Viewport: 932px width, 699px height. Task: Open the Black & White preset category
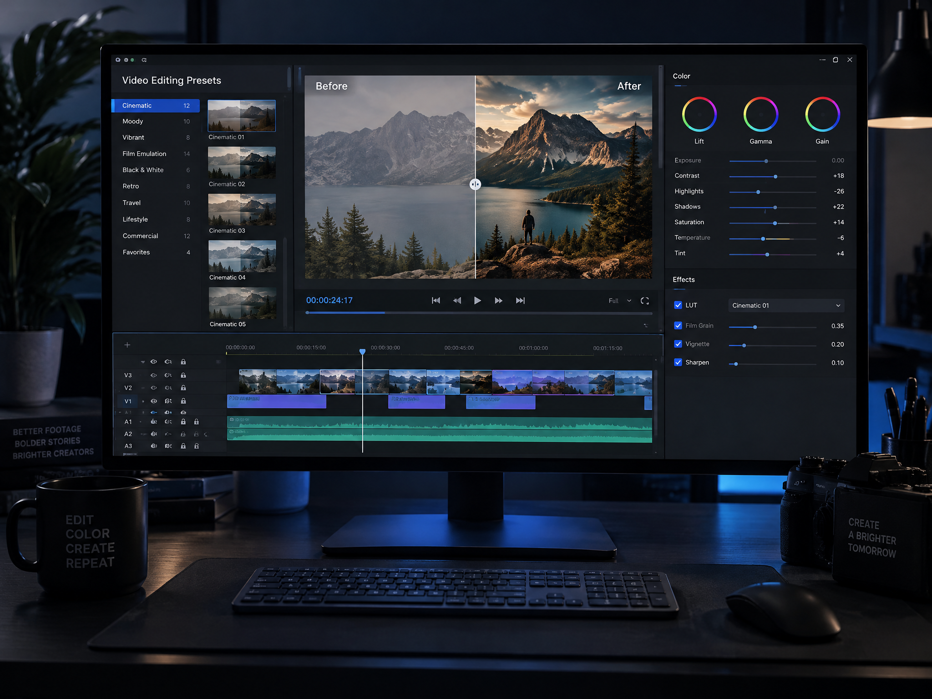[156, 170]
